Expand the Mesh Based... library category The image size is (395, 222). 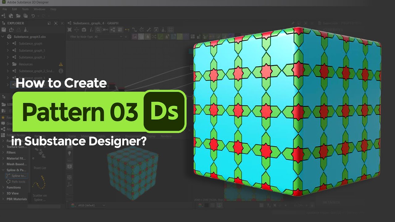coord(3,164)
